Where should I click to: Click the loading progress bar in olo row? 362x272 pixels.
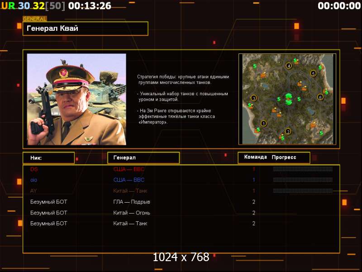coord(303,180)
